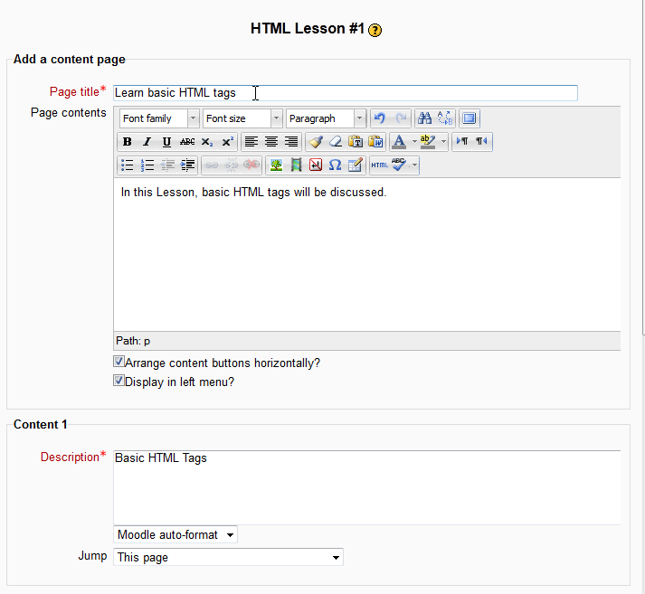Expand the Jump dropdown showing This page
This screenshot has height=594, width=645.
(228, 557)
